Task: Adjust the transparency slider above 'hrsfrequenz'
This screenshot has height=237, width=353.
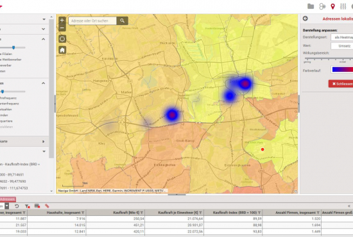Action: point(3,92)
